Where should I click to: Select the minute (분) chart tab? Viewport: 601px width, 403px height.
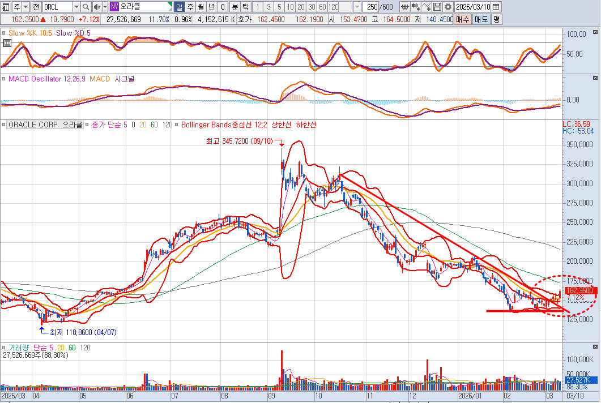pos(235,7)
